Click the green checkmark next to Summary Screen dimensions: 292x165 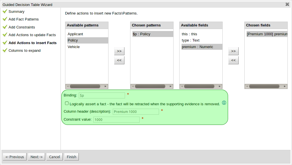click(5, 11)
